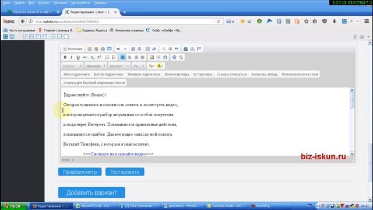
Task: Switch to Microsoft Excel in taskbar
Action: point(94,206)
